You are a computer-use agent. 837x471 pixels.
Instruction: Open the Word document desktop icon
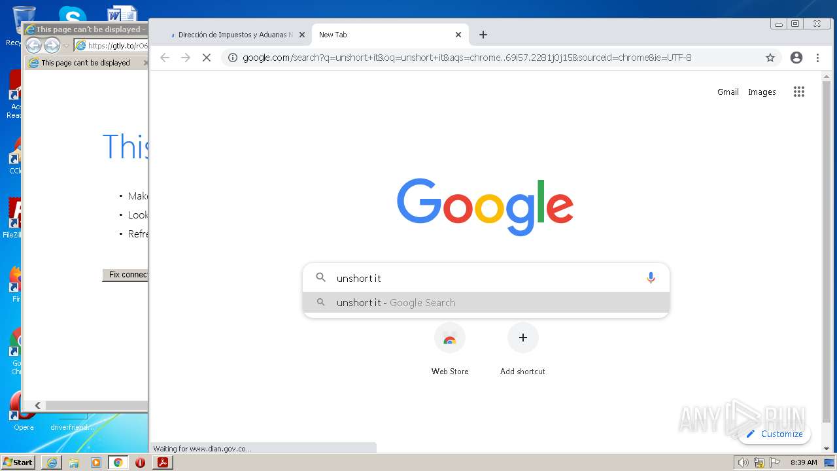[x=122, y=13]
